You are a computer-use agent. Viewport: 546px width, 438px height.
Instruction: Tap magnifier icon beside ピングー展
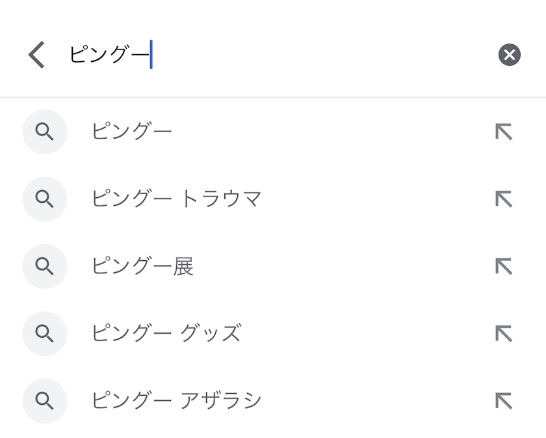[x=45, y=266]
